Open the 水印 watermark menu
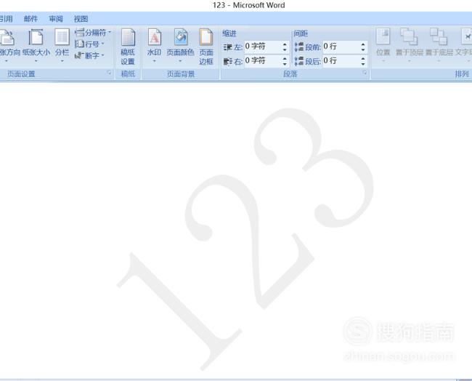The height and width of the screenshot is (381, 472). pos(154,46)
